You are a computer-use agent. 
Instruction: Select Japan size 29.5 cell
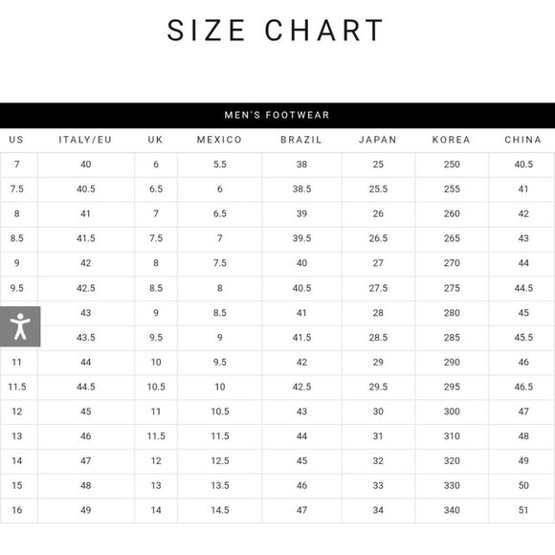point(378,387)
